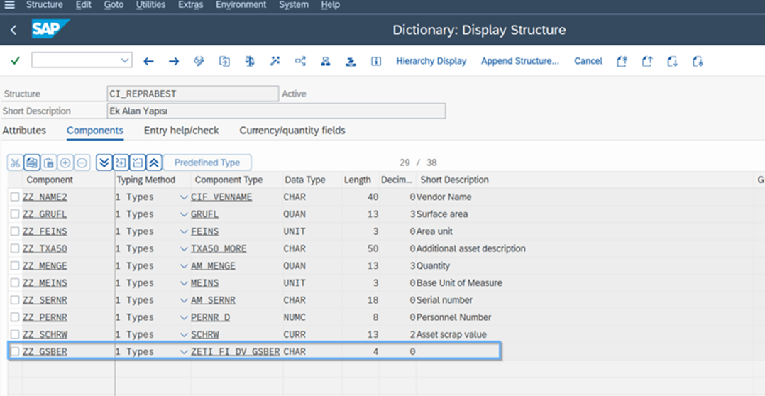
Task: Click the Hierarchy Display button
Action: click(x=431, y=61)
